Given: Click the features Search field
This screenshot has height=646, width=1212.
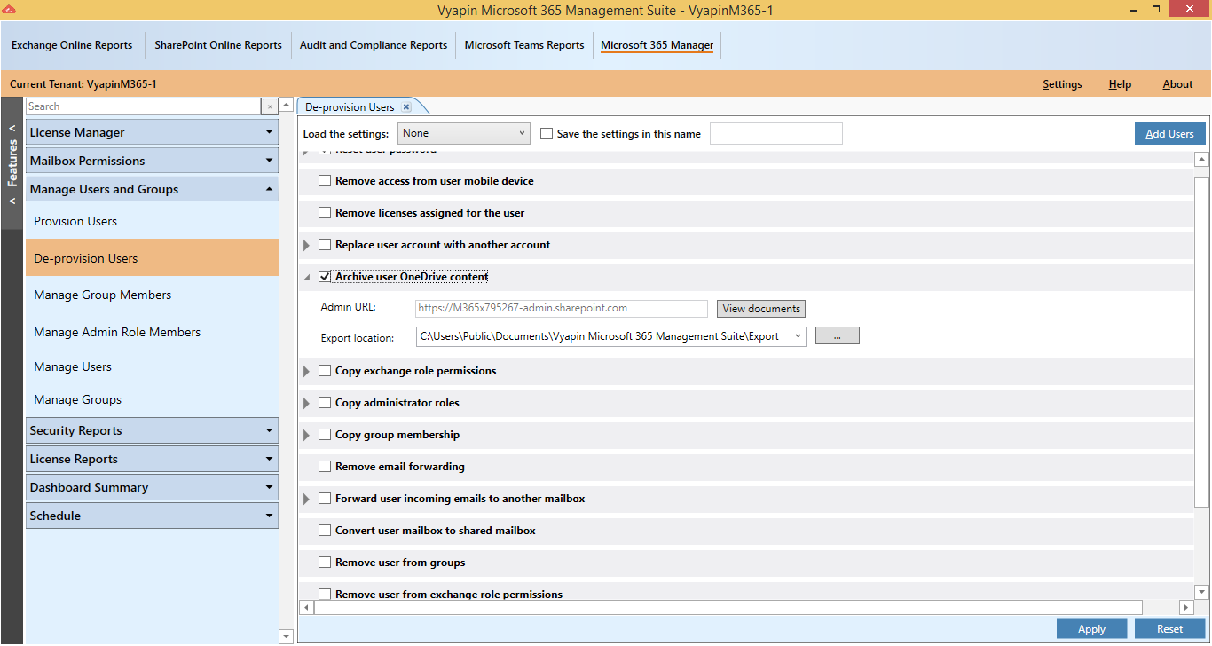Looking at the screenshot, I should click(143, 106).
